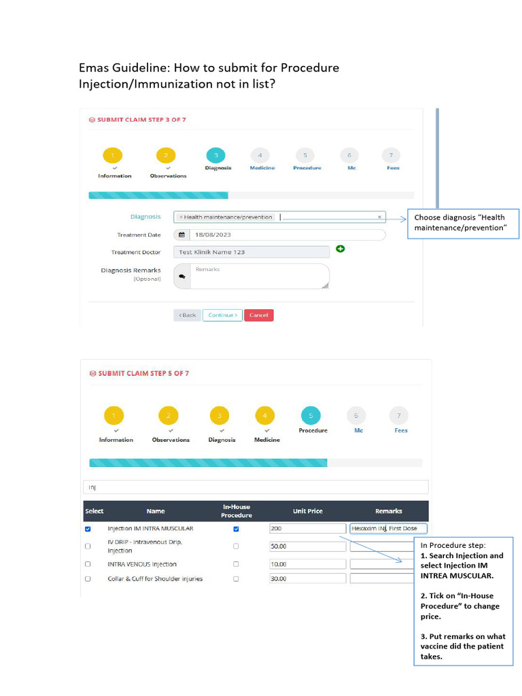
Task: Click step 1 Information circle in Step 5 wizard
Action: pyautogui.click(x=114, y=416)
